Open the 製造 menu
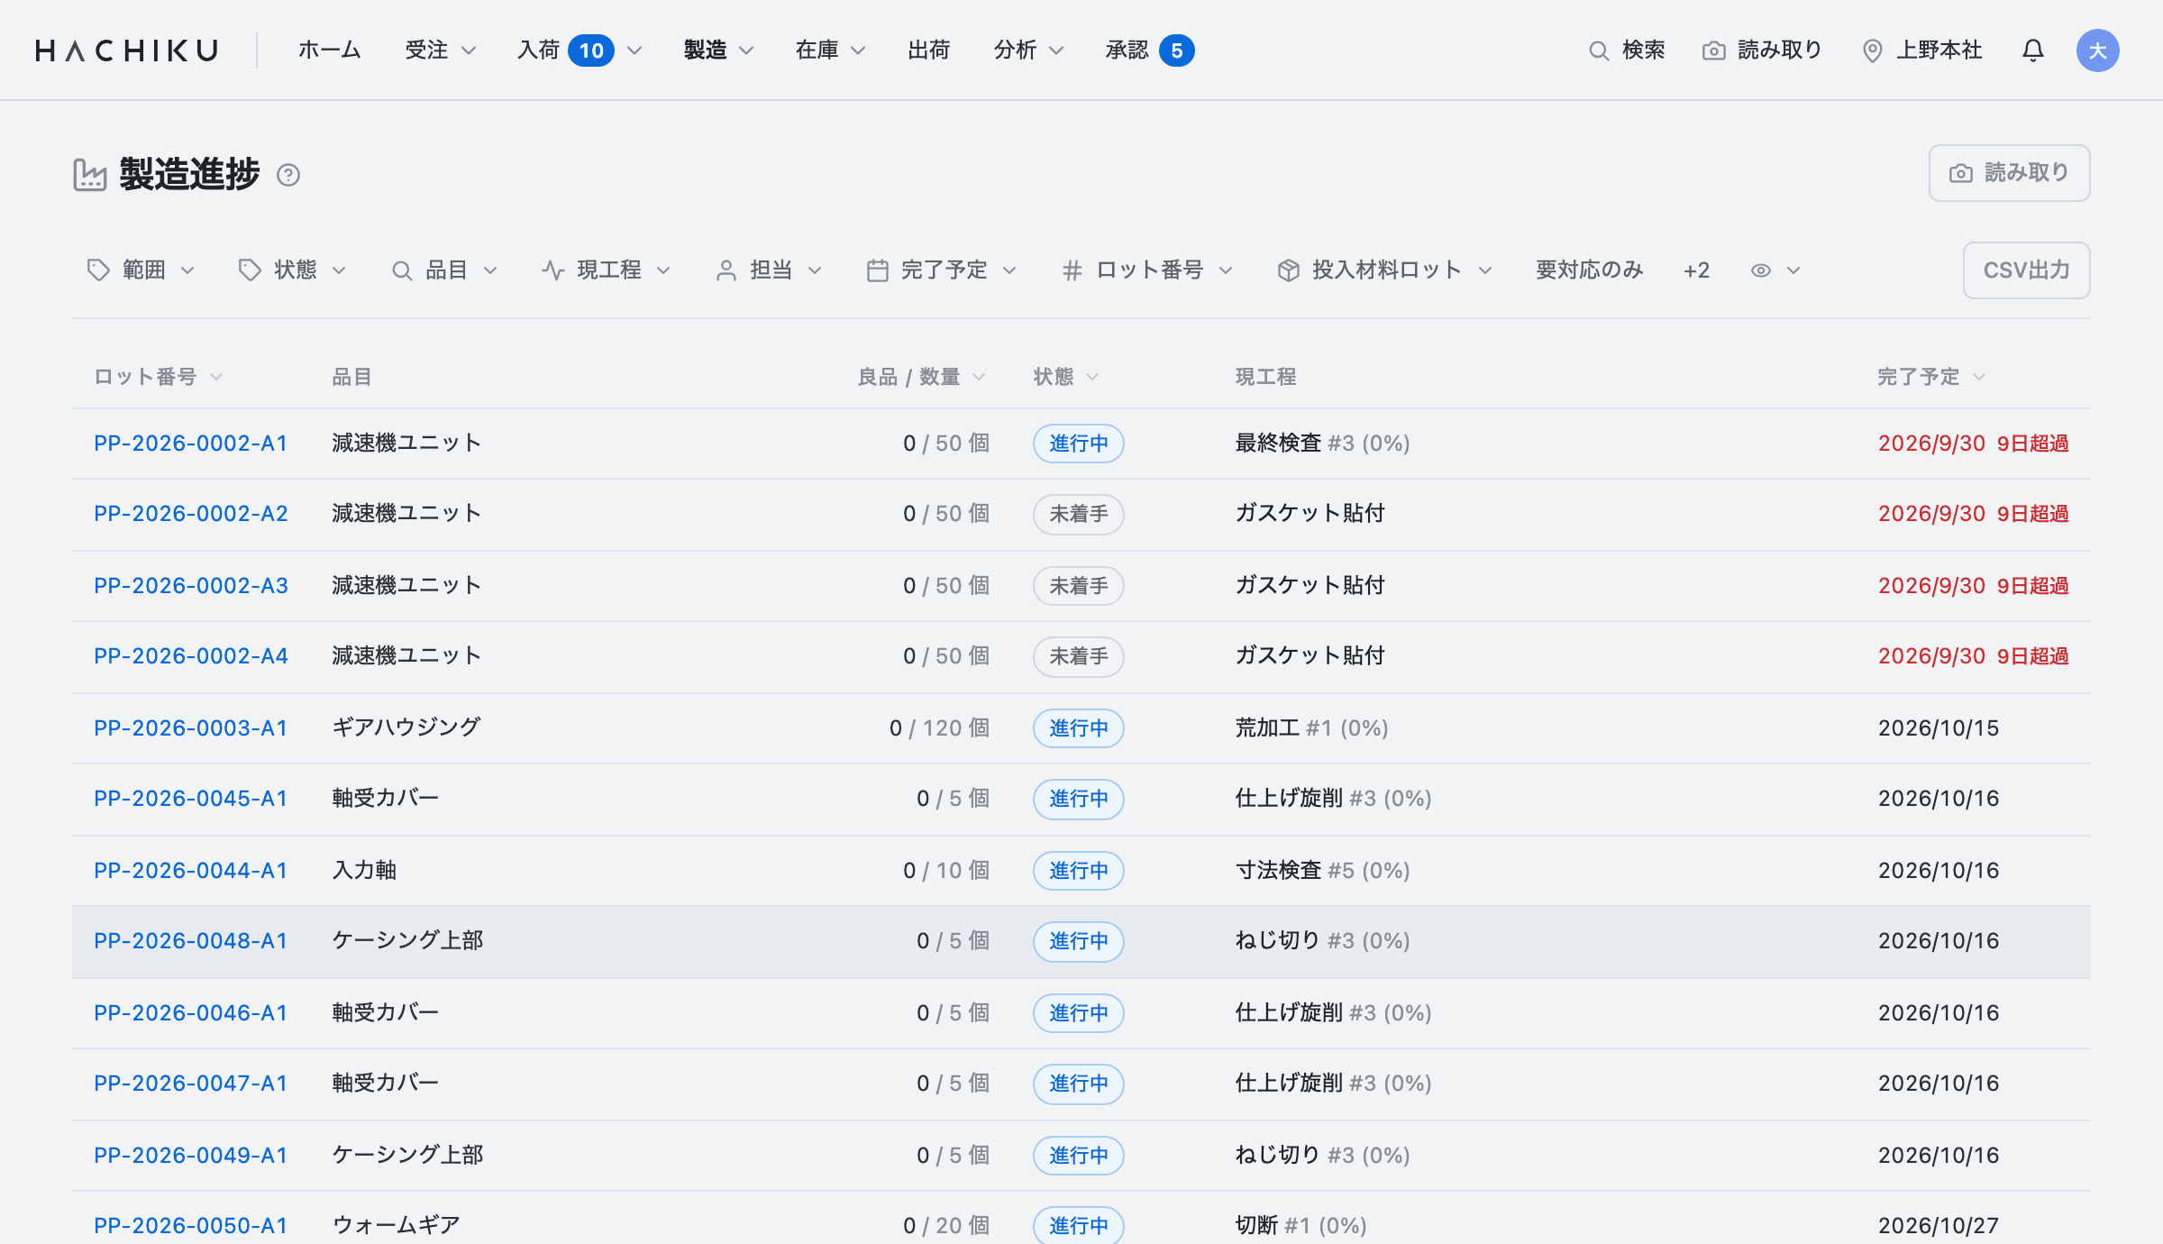 (718, 50)
